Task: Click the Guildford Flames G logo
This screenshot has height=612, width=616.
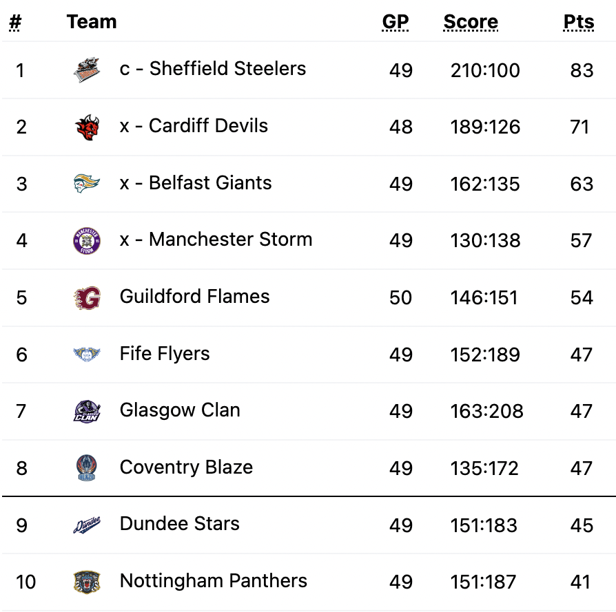Action: point(87,297)
